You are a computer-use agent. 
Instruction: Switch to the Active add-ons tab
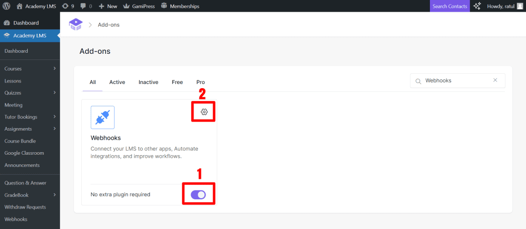[x=117, y=82]
